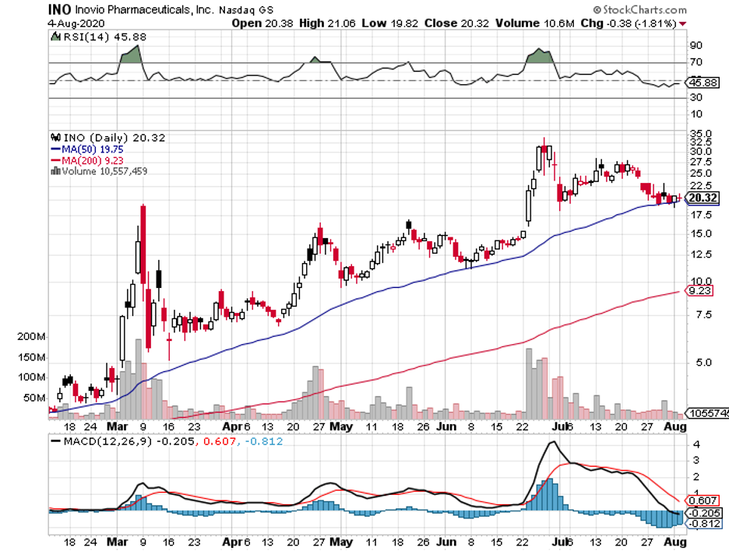Click the 50M volume scale label

pos(34,398)
